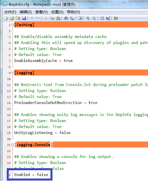This screenshot has height=181, width=148.
Task: Click the Browse files toolbar icon
Action: click(x=18, y=18)
